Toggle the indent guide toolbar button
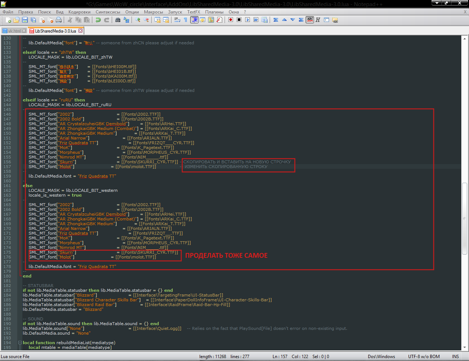Image resolution: width=469 pixels, height=361 pixels. point(194,20)
